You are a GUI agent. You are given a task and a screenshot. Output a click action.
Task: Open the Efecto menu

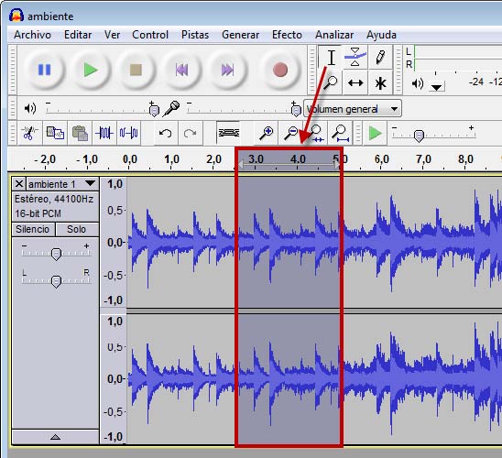pos(287,35)
